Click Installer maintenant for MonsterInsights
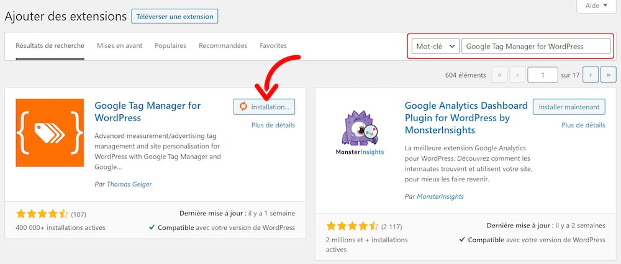The width and height of the screenshot is (621, 264). [569, 107]
